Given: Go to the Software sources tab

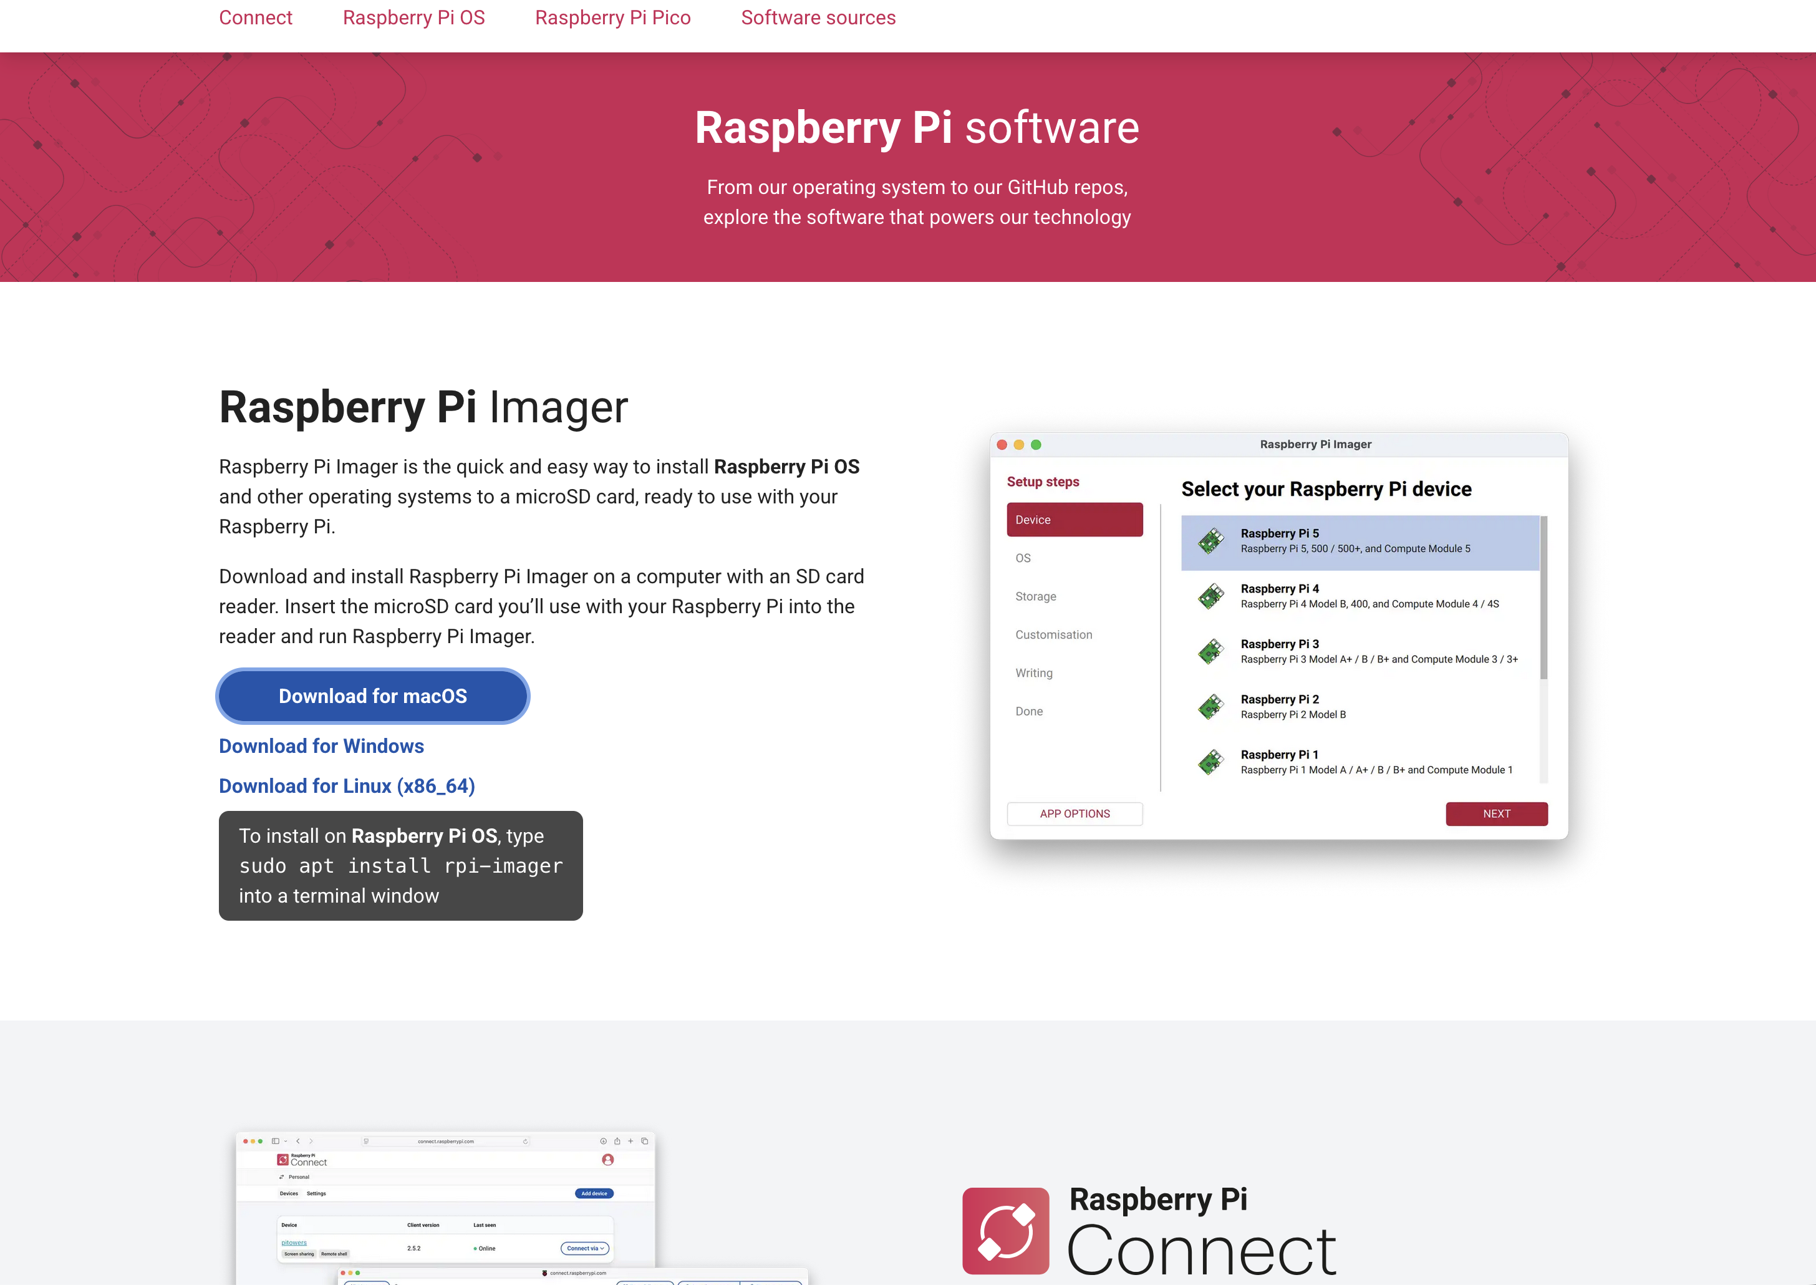Looking at the screenshot, I should 818,17.
